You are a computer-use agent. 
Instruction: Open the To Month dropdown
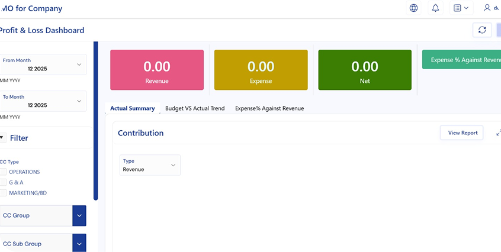click(79, 101)
